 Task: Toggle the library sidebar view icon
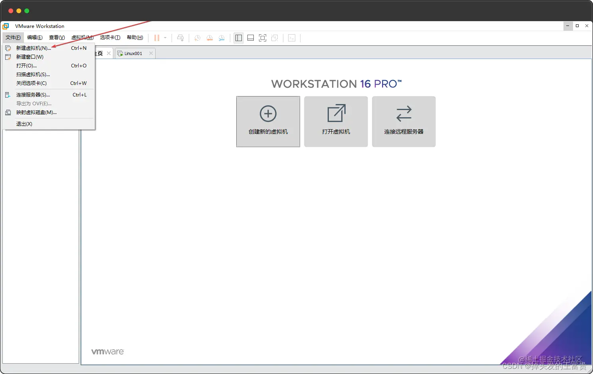(239, 38)
